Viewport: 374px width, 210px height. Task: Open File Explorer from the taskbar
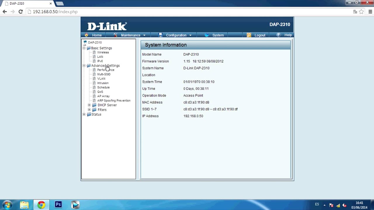[x=24, y=205]
